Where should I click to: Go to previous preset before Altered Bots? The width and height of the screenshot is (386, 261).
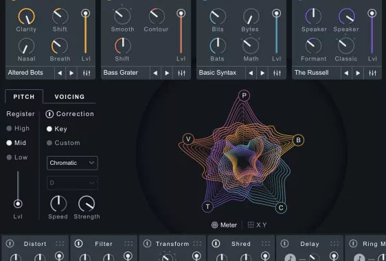tap(60, 73)
